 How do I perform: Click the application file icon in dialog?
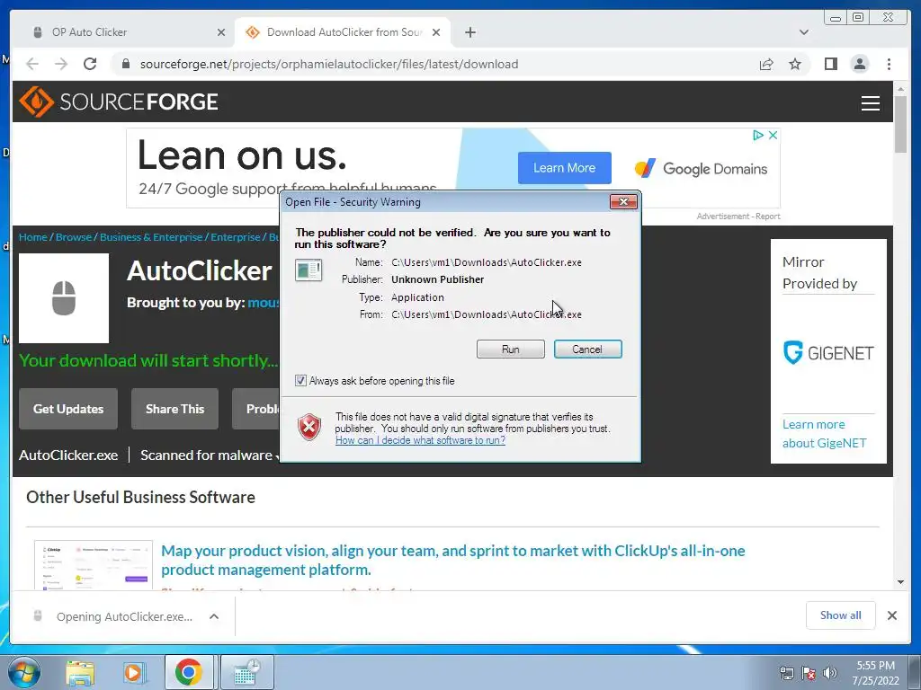click(x=308, y=270)
